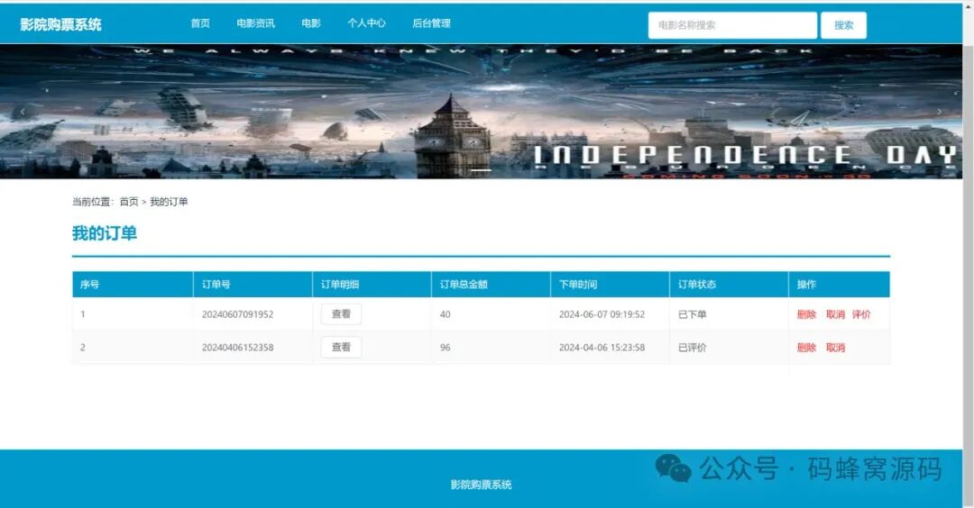Click the 已评价 status cell

tap(692, 348)
